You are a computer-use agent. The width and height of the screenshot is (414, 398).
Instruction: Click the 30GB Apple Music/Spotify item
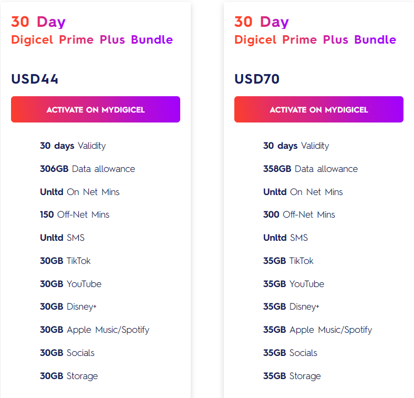point(95,330)
